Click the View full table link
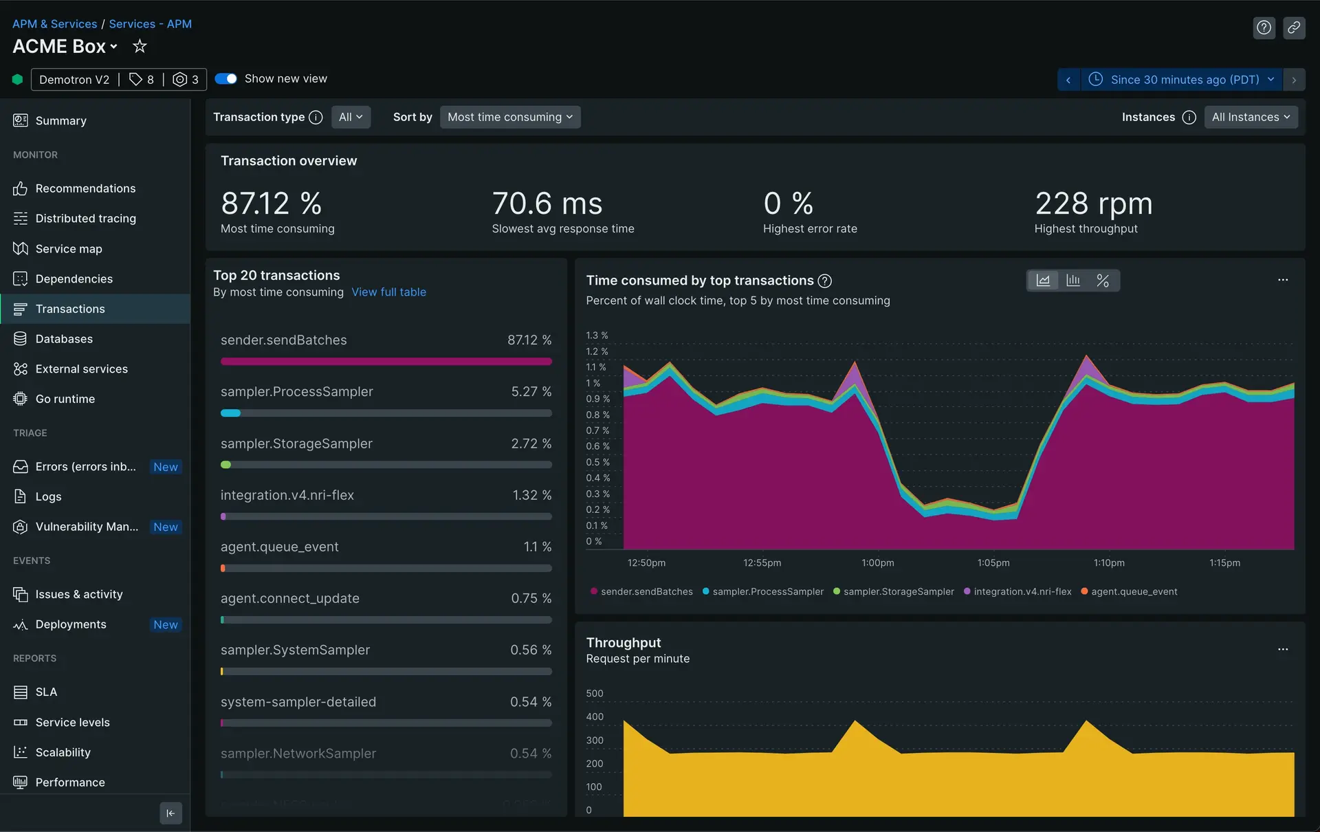 (x=388, y=292)
